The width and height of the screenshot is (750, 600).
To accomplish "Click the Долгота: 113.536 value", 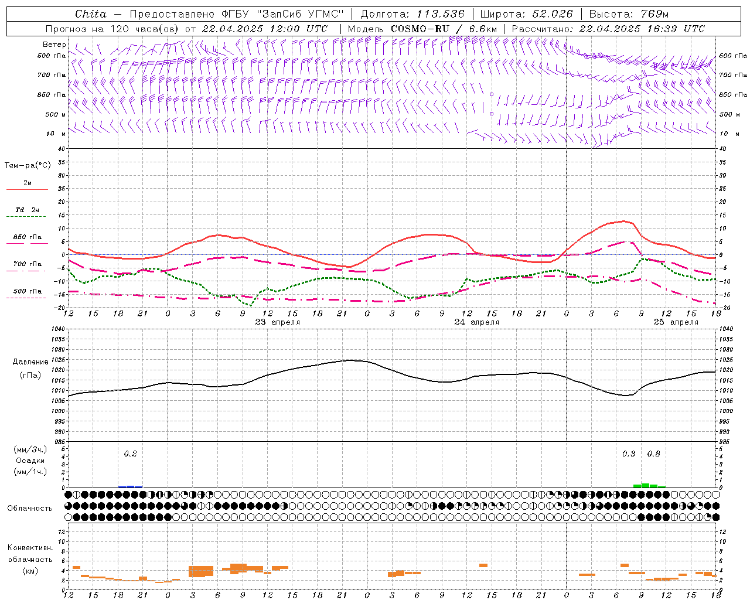I will tap(412, 14).
